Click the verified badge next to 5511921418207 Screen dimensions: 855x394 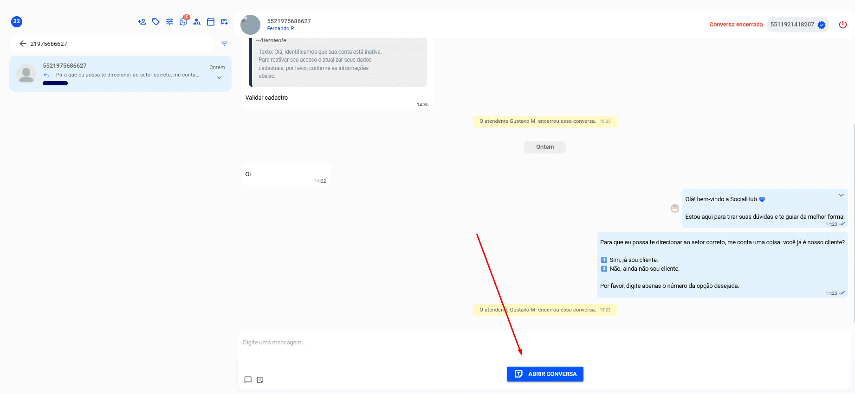822,25
